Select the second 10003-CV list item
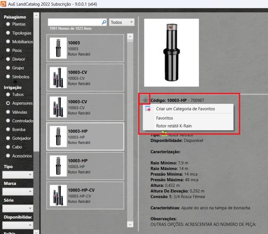The image size is (268, 234). coord(85,107)
